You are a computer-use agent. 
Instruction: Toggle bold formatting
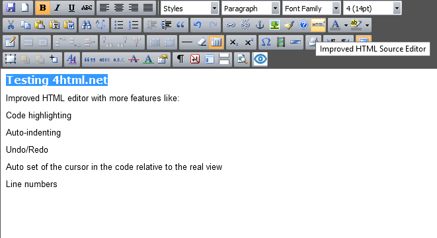coord(42,8)
